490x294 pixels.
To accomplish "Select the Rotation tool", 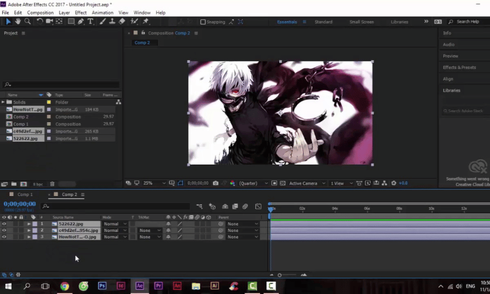I will (x=39, y=21).
